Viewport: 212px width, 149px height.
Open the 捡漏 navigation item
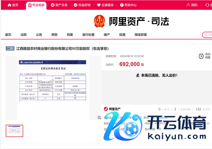pyautogui.click(x=122, y=35)
